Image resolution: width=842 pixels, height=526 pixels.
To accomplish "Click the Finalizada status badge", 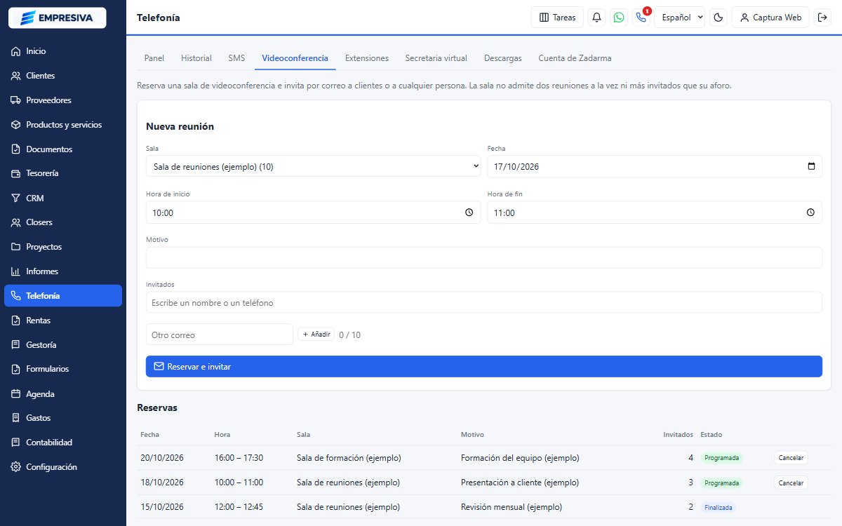I will pyautogui.click(x=717, y=507).
